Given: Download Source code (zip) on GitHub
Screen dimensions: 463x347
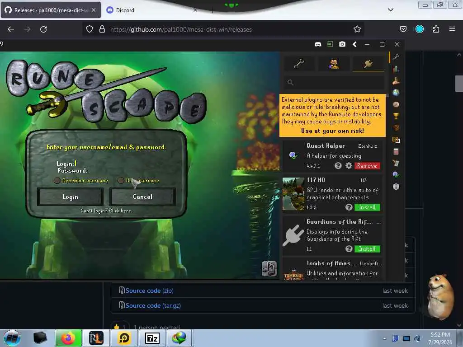Looking at the screenshot, I should (x=149, y=291).
